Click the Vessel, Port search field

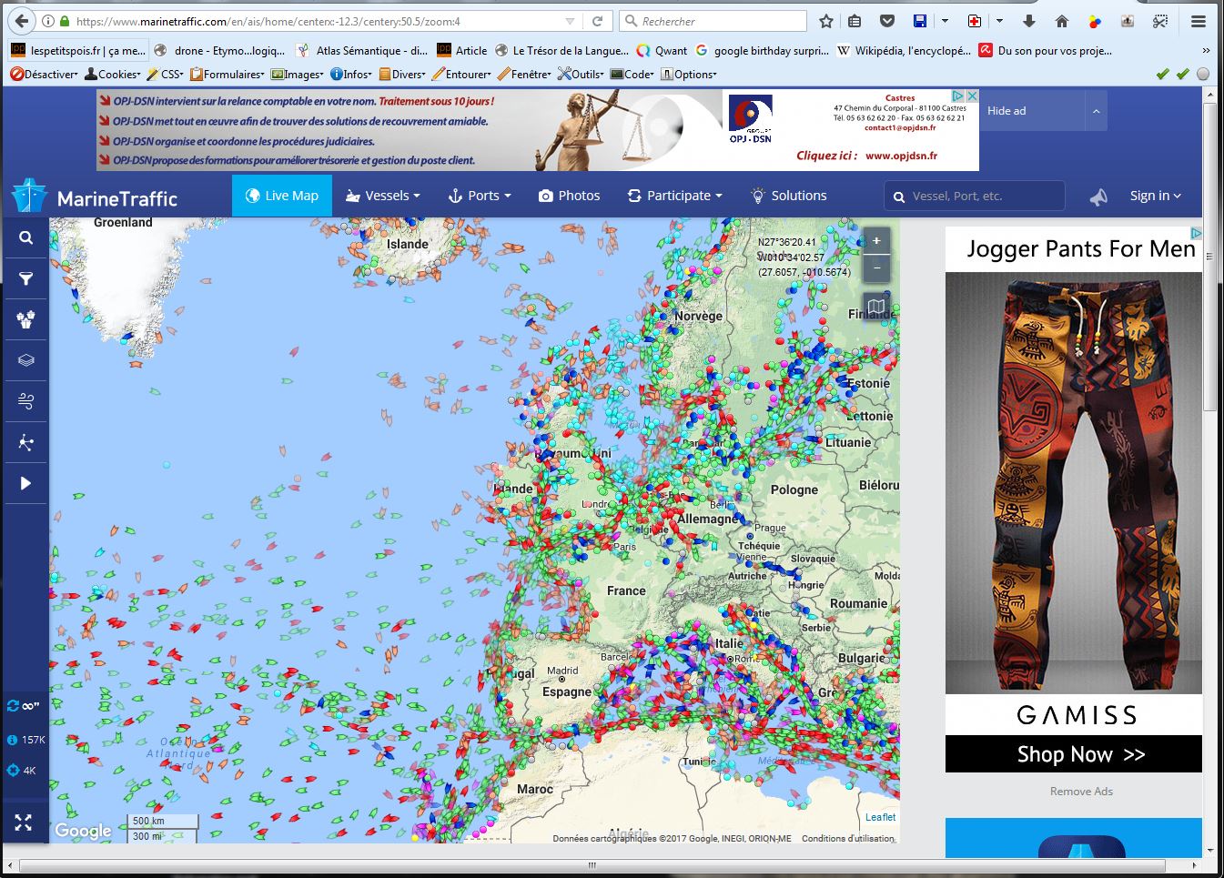[974, 196]
